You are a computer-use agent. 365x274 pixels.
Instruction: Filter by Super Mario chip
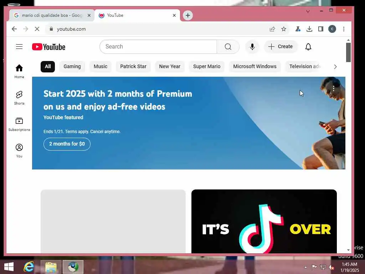pos(207,66)
